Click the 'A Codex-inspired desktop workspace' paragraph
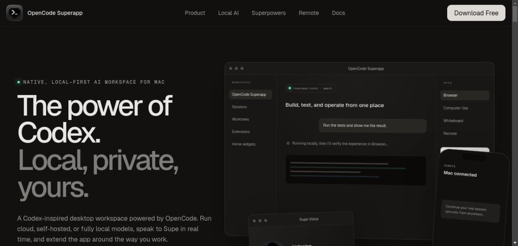 tap(114, 229)
